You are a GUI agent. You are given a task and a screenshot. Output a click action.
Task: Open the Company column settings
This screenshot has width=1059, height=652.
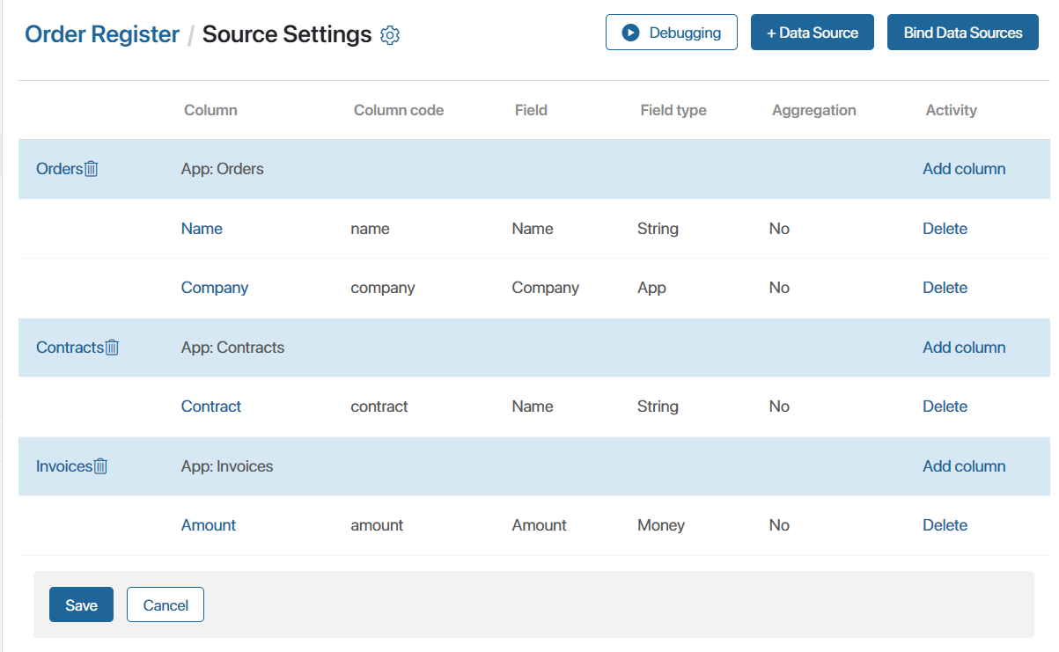[x=215, y=288]
